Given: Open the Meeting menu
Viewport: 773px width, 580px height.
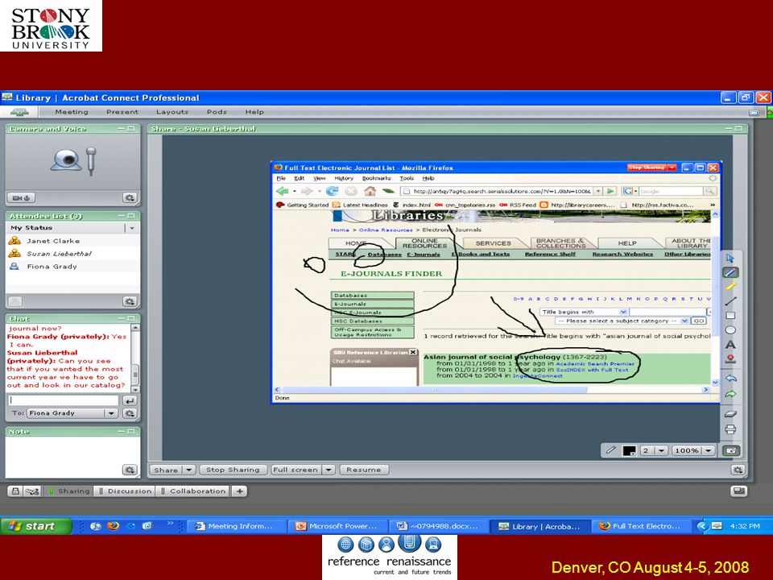Looking at the screenshot, I should [x=72, y=112].
